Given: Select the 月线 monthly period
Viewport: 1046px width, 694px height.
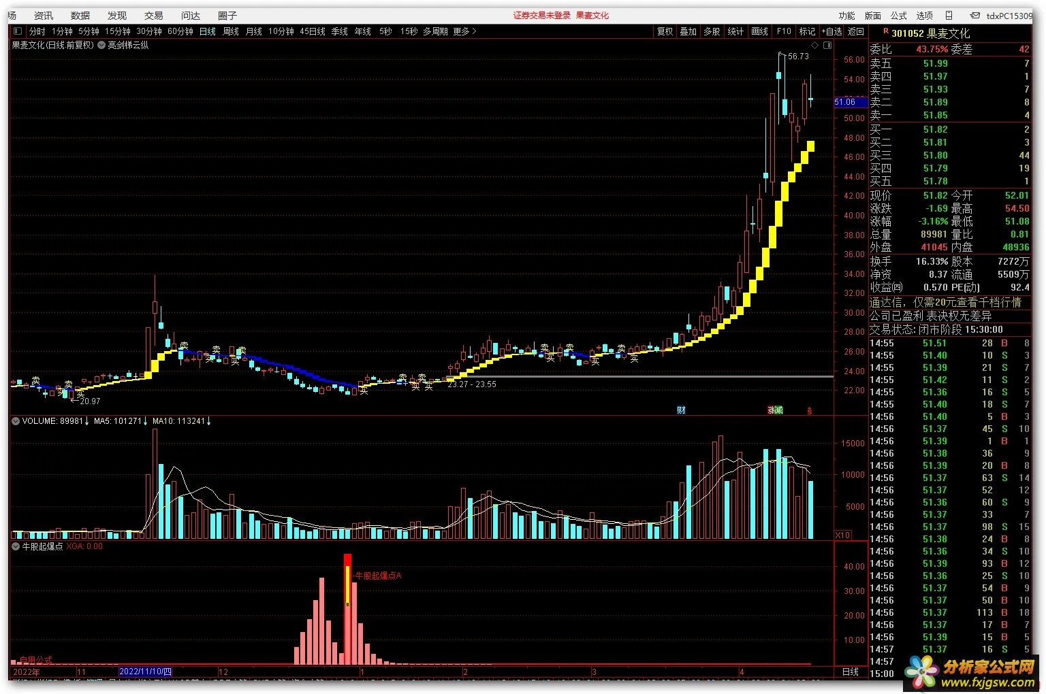Looking at the screenshot, I should 254,31.
